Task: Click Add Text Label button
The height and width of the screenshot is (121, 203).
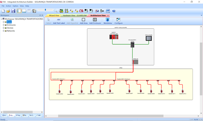Action: coord(59,21)
